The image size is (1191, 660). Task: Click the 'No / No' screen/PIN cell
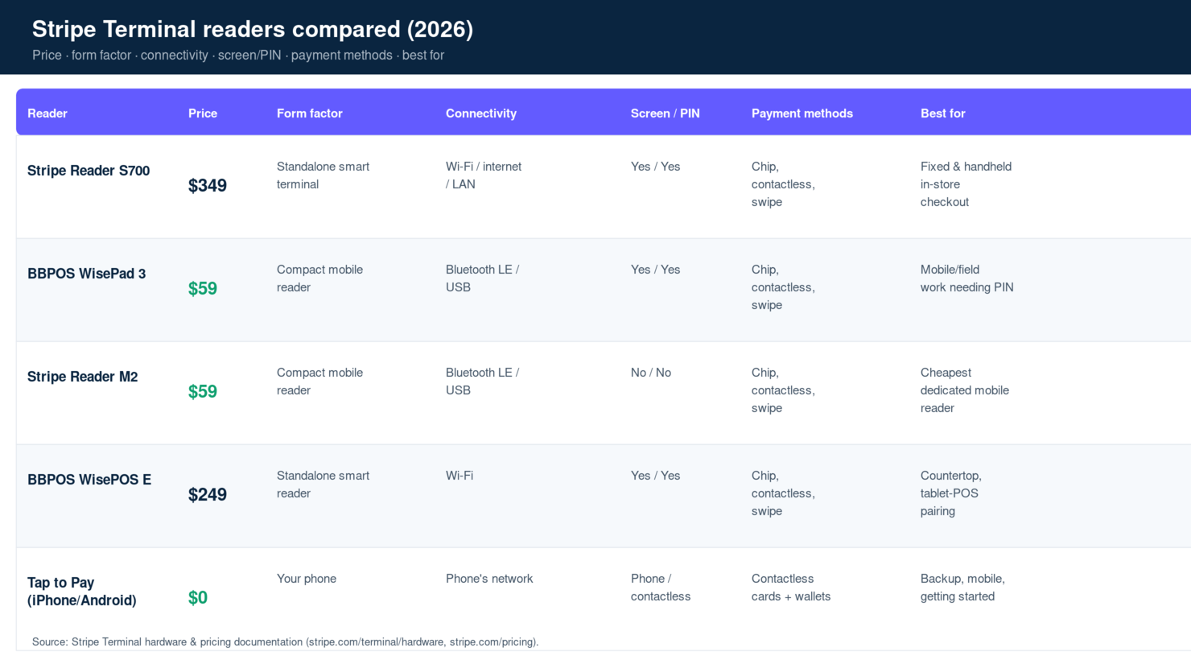click(x=651, y=373)
